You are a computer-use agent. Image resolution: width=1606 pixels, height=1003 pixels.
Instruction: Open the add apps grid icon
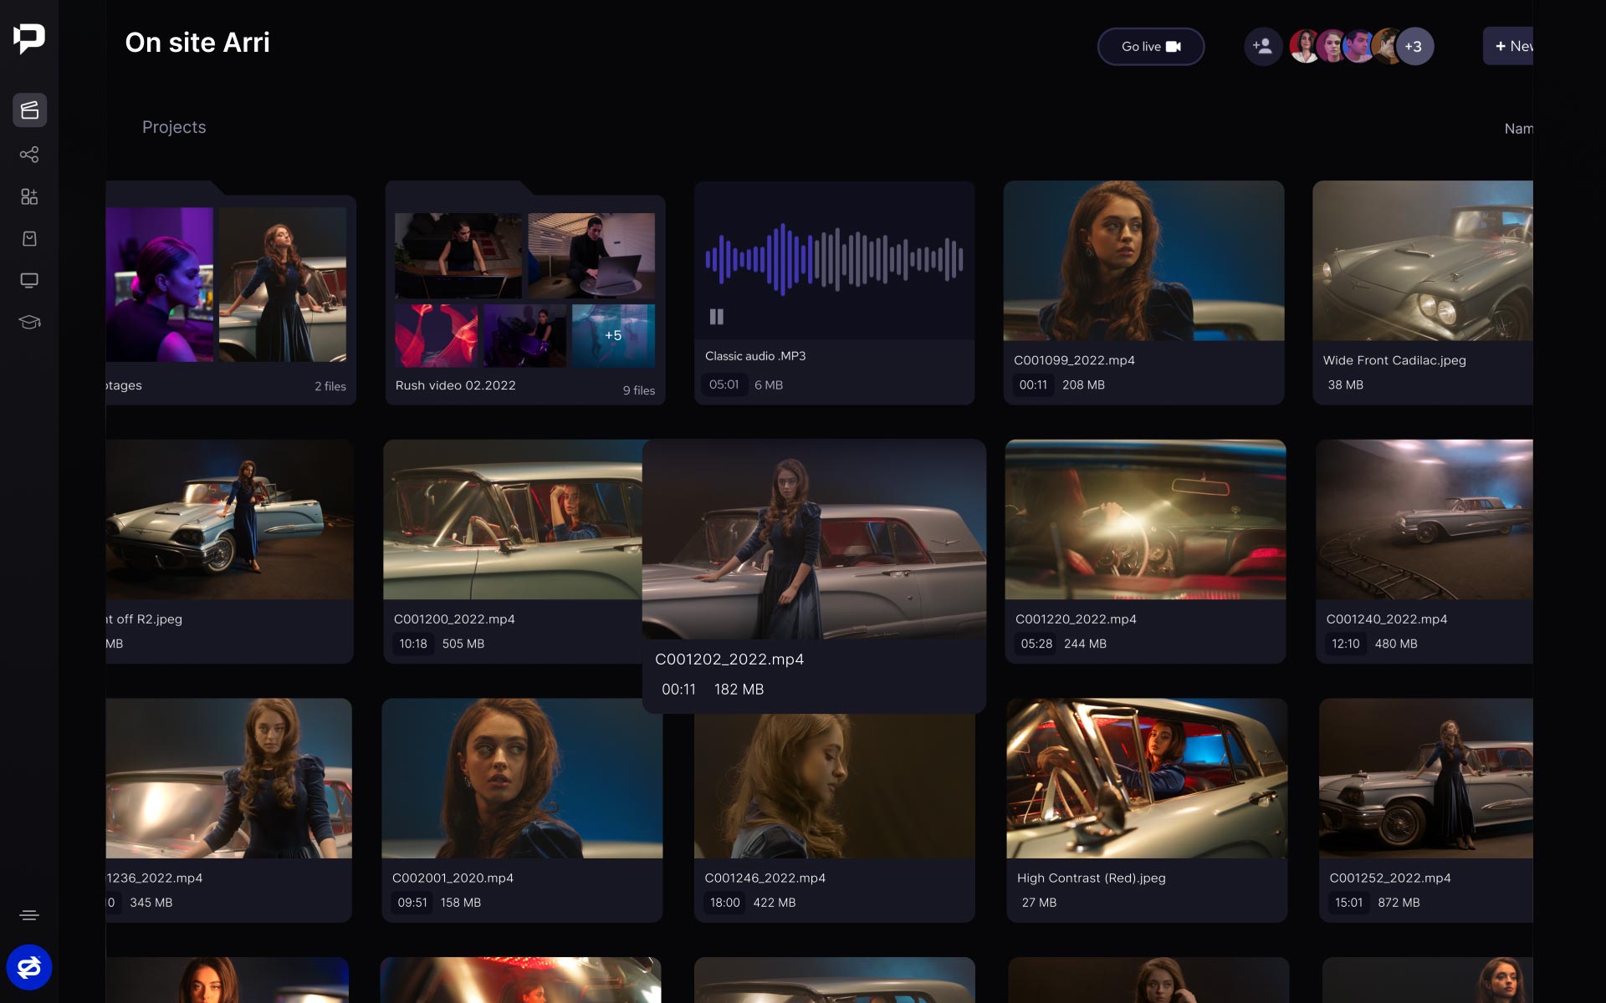29,196
